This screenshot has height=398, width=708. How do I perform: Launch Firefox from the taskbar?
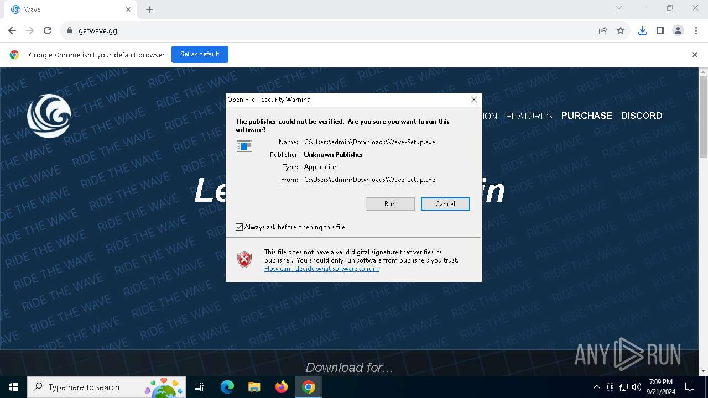tap(282, 387)
